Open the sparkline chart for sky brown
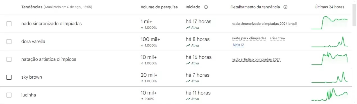The height and width of the screenshot is (104, 357). 329,77
